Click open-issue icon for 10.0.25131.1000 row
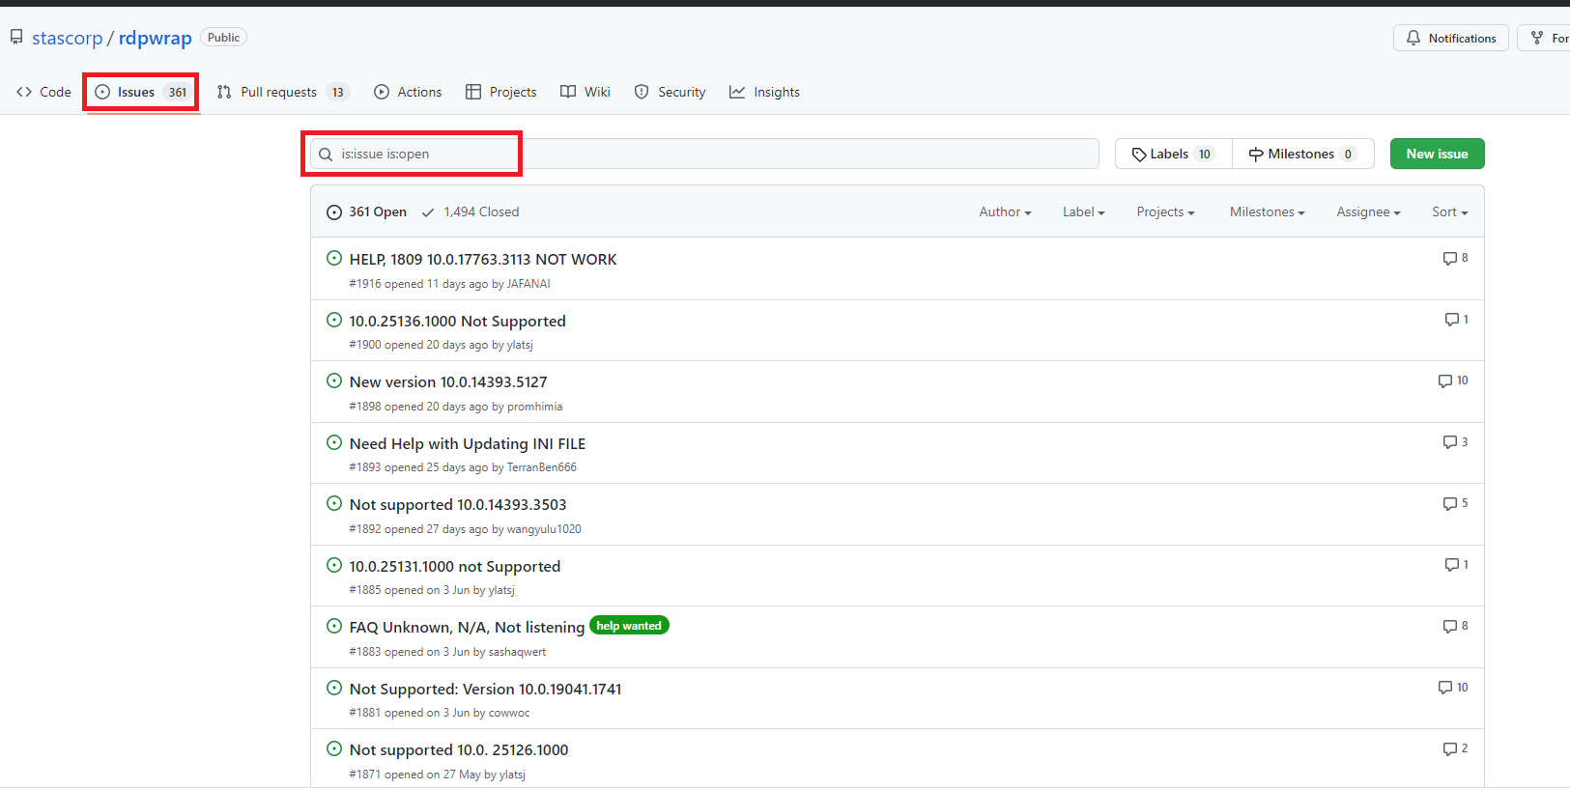The image size is (1570, 789). pyautogui.click(x=334, y=565)
